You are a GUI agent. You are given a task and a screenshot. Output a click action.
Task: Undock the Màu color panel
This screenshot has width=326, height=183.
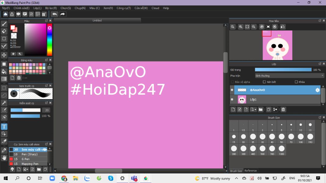coord(46,21)
